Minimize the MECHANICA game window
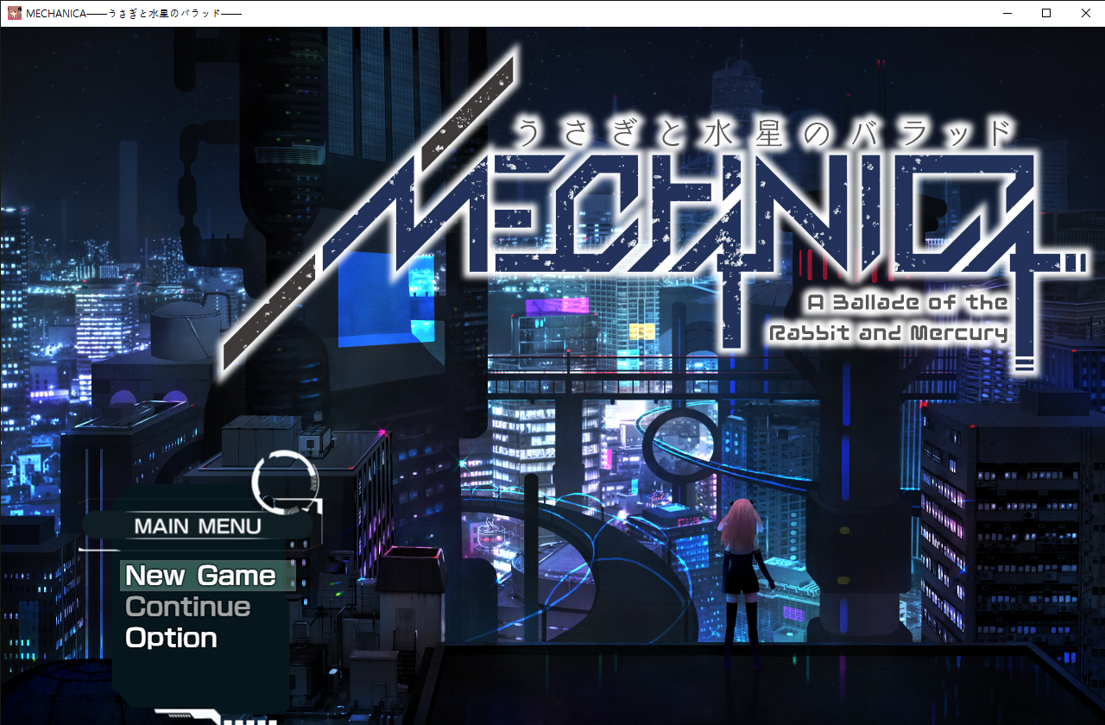This screenshot has height=725, width=1105. (1007, 13)
